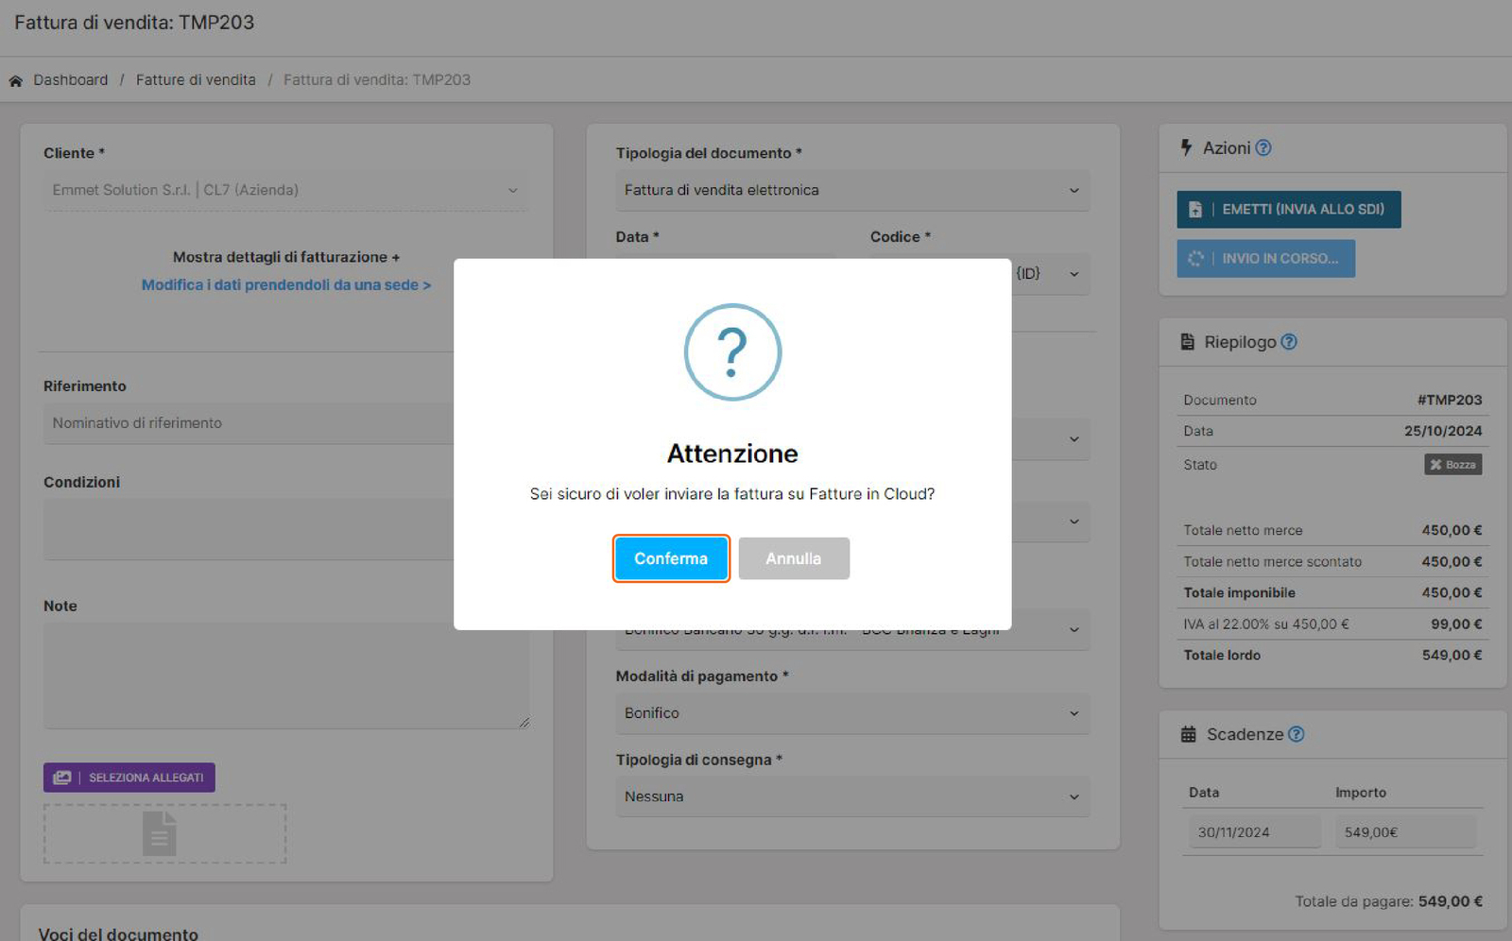Click the lightning bolt Azioni icon
This screenshot has width=1512, height=941.
pos(1186,147)
